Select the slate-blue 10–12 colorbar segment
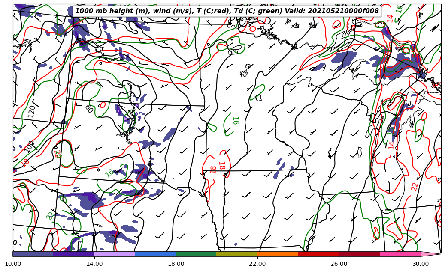Viewport: 445px width, 271px height. 33,254
